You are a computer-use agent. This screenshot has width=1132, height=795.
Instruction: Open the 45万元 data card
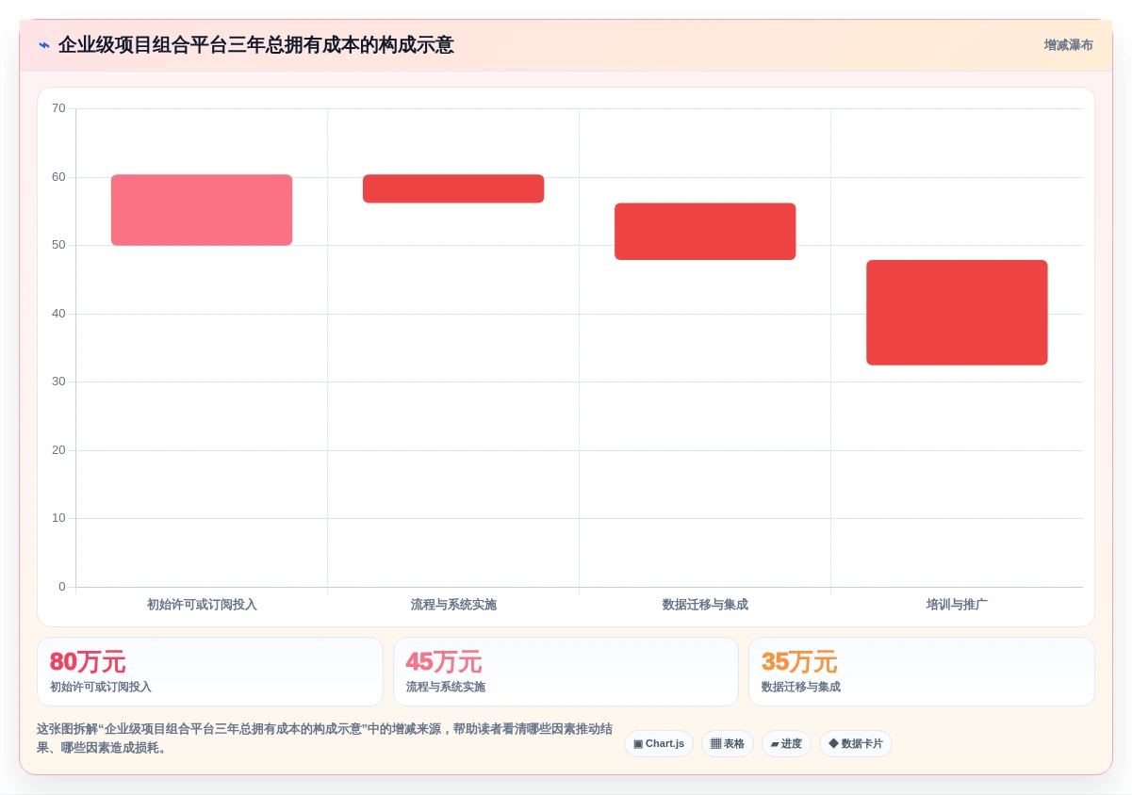pyautogui.click(x=566, y=672)
